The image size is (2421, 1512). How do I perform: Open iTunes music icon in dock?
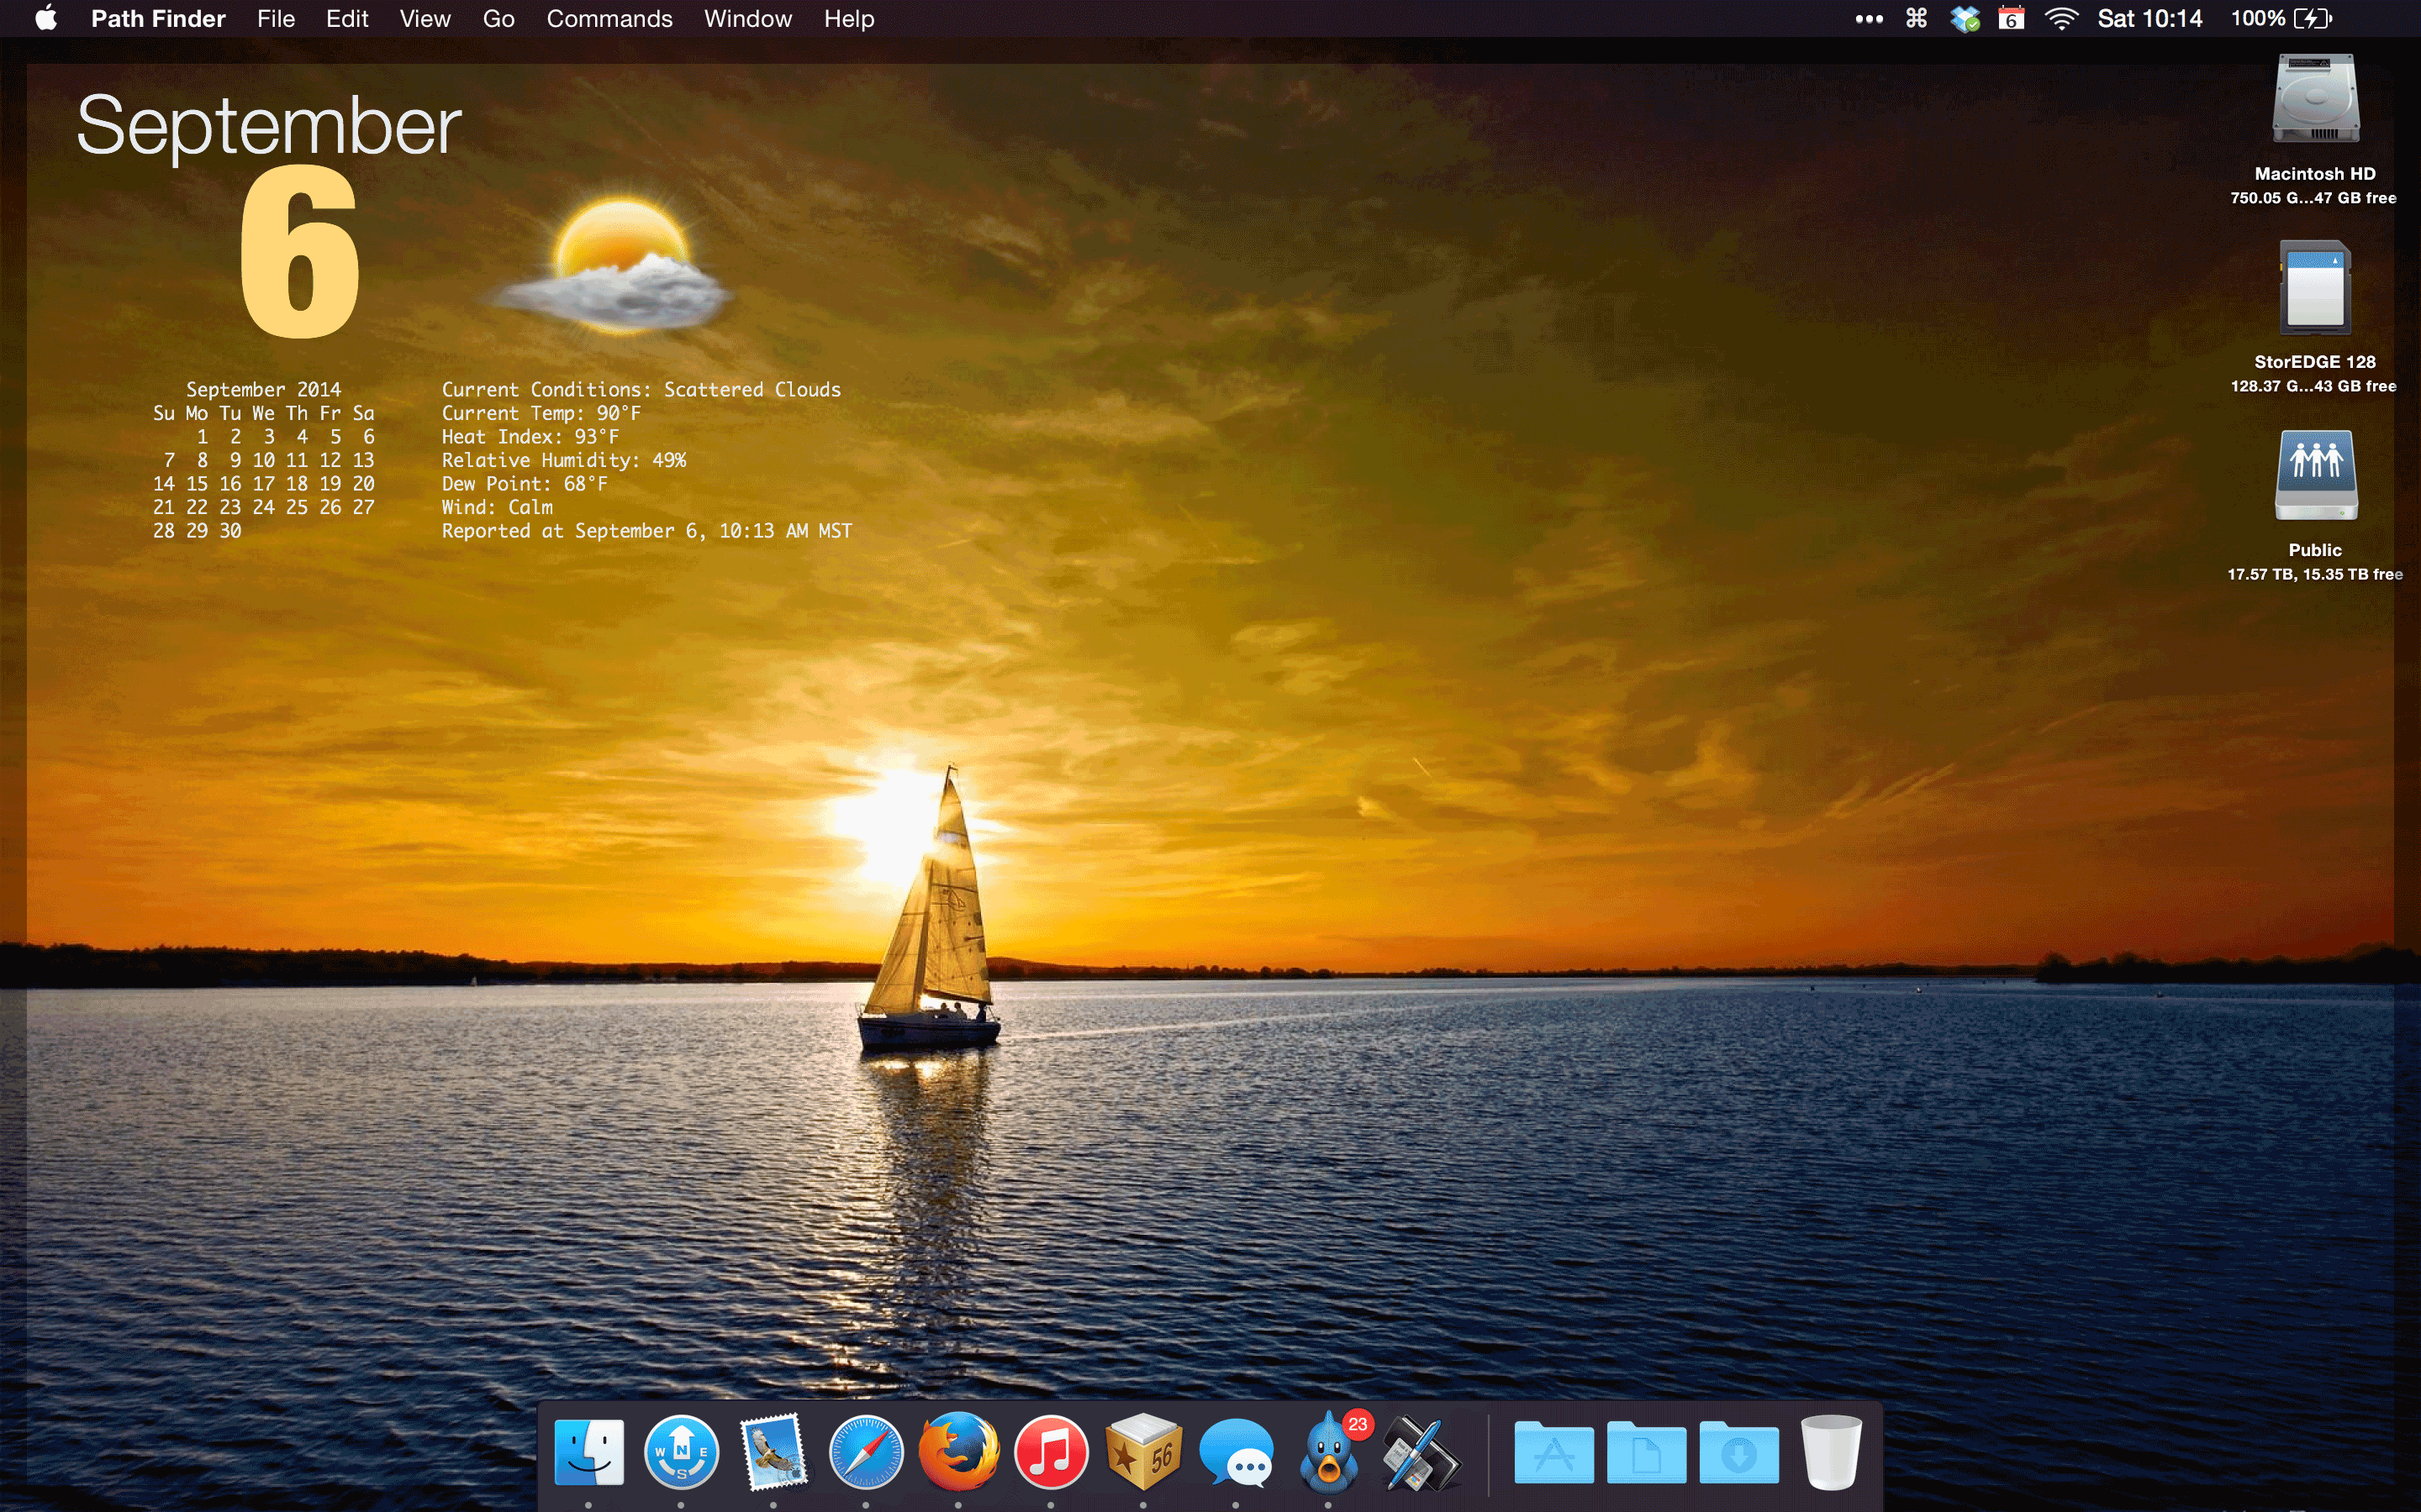(x=1051, y=1451)
